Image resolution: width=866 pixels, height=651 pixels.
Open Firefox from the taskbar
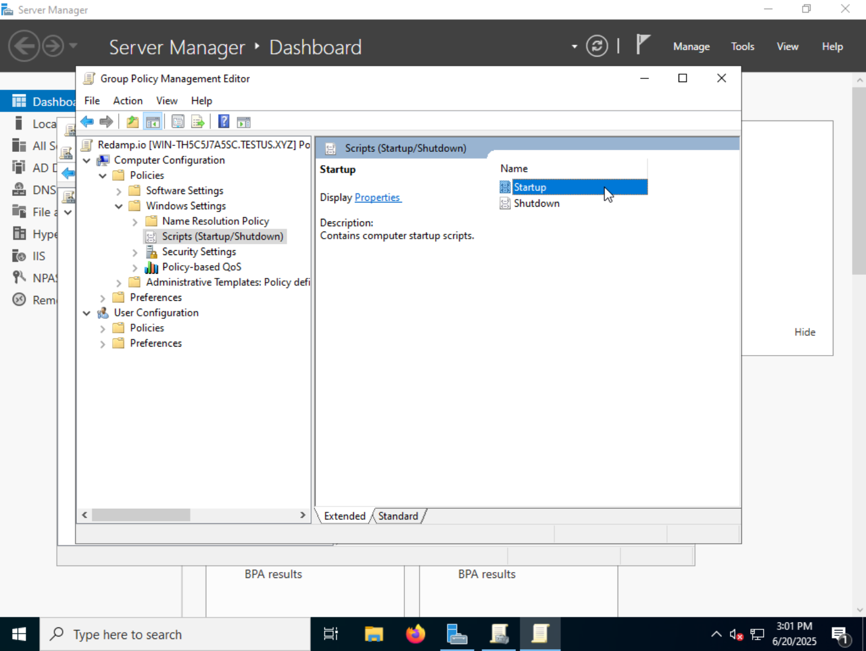coord(415,634)
